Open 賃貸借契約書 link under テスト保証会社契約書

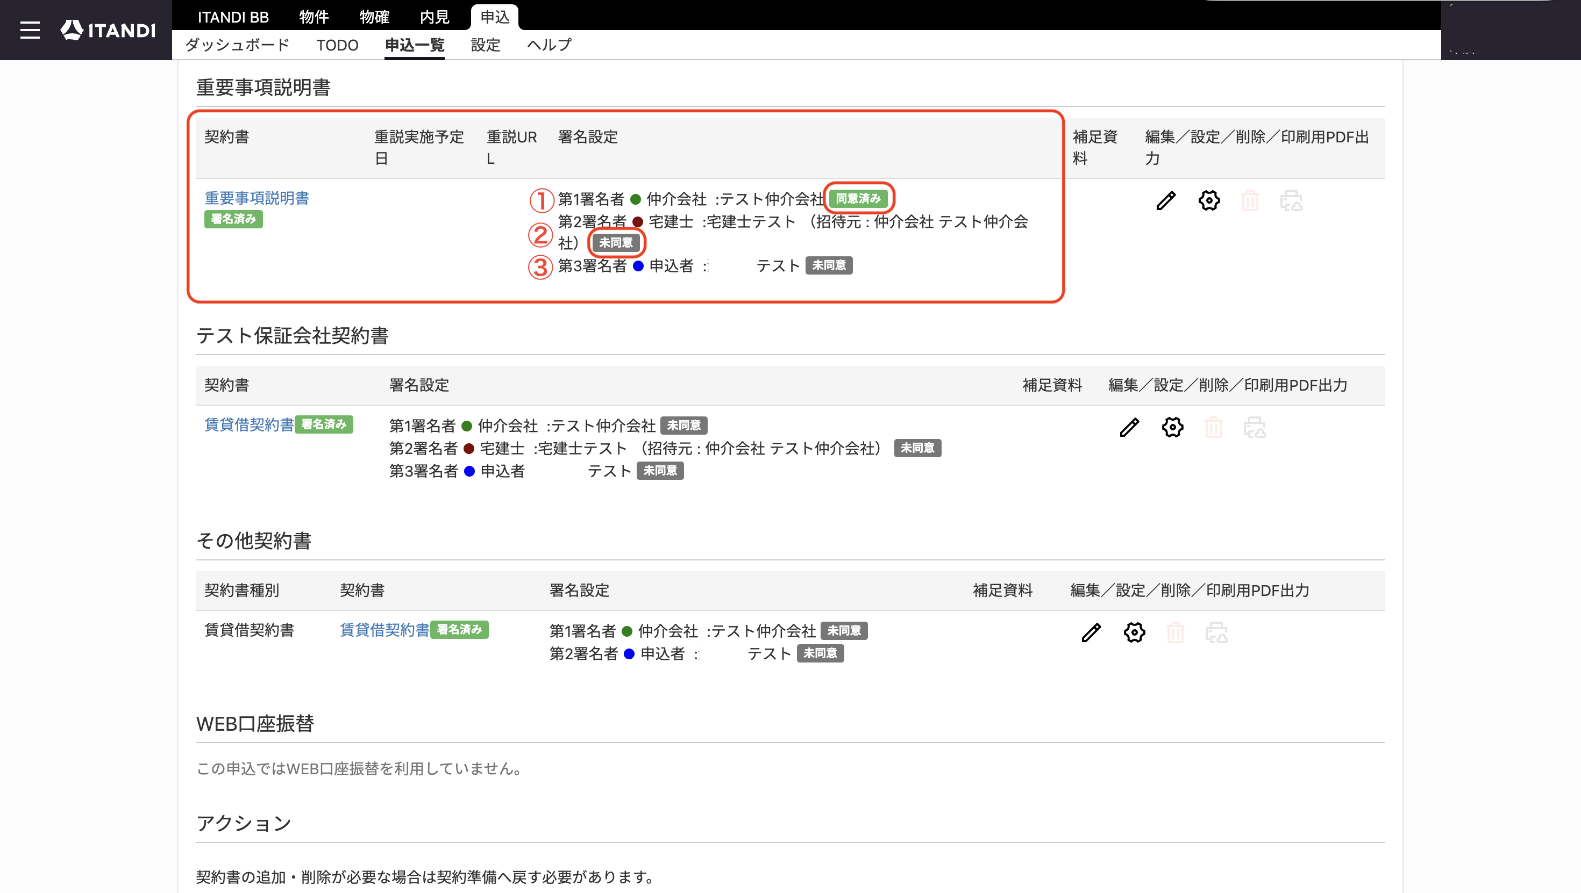pos(249,424)
